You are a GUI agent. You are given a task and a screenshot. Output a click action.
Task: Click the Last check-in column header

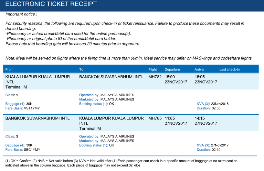[x=229, y=70]
